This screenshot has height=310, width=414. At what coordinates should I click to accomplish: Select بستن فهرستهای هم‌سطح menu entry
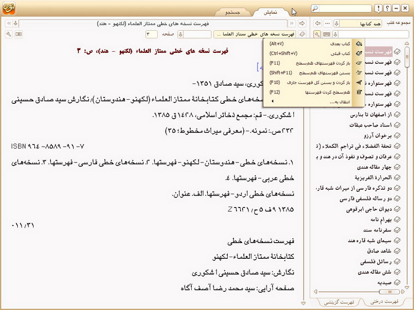click(313, 73)
